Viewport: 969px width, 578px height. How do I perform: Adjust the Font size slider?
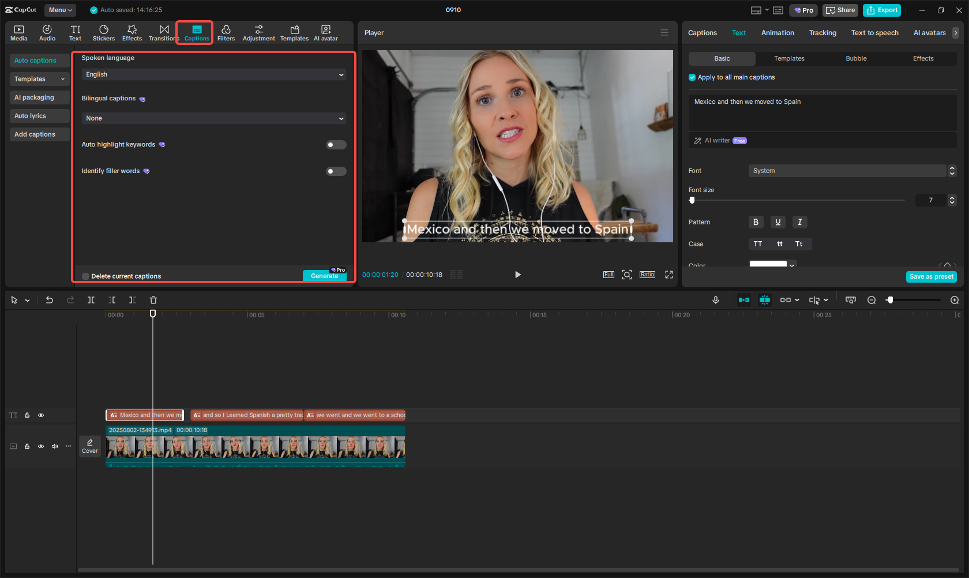[x=692, y=200]
